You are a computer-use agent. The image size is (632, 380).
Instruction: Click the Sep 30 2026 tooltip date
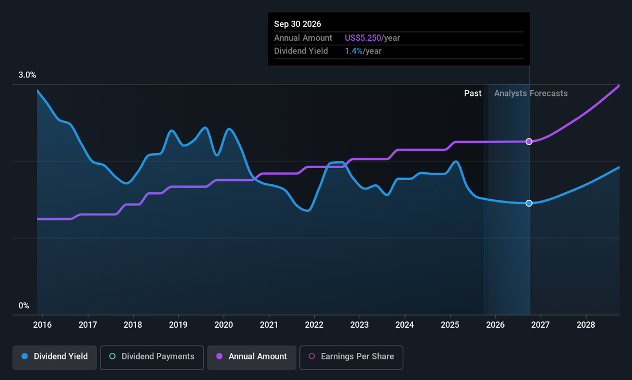[298, 24]
